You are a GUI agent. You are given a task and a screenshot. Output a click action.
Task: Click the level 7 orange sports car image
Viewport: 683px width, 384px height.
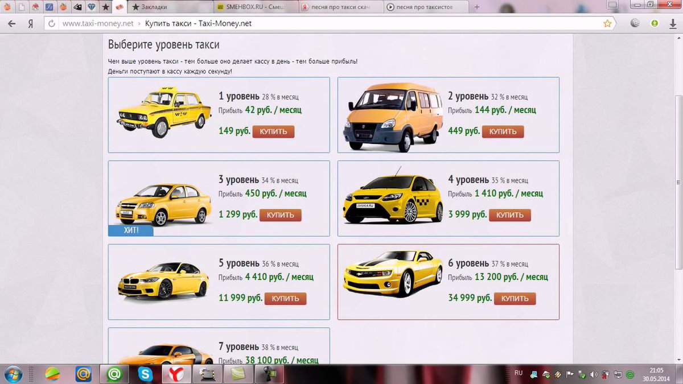(166, 354)
